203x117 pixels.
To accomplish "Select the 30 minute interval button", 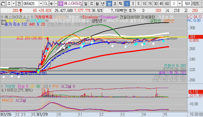I will click(156, 4).
